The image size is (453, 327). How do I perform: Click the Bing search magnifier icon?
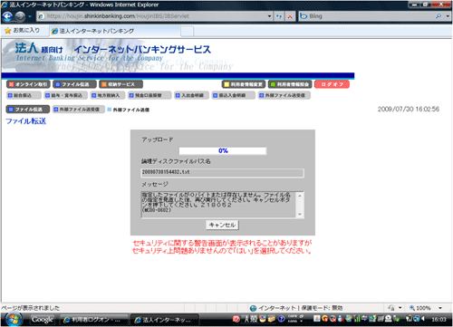click(x=439, y=16)
